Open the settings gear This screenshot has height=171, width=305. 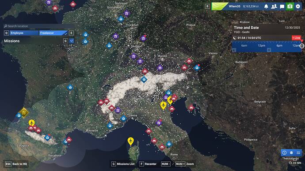click(x=298, y=7)
